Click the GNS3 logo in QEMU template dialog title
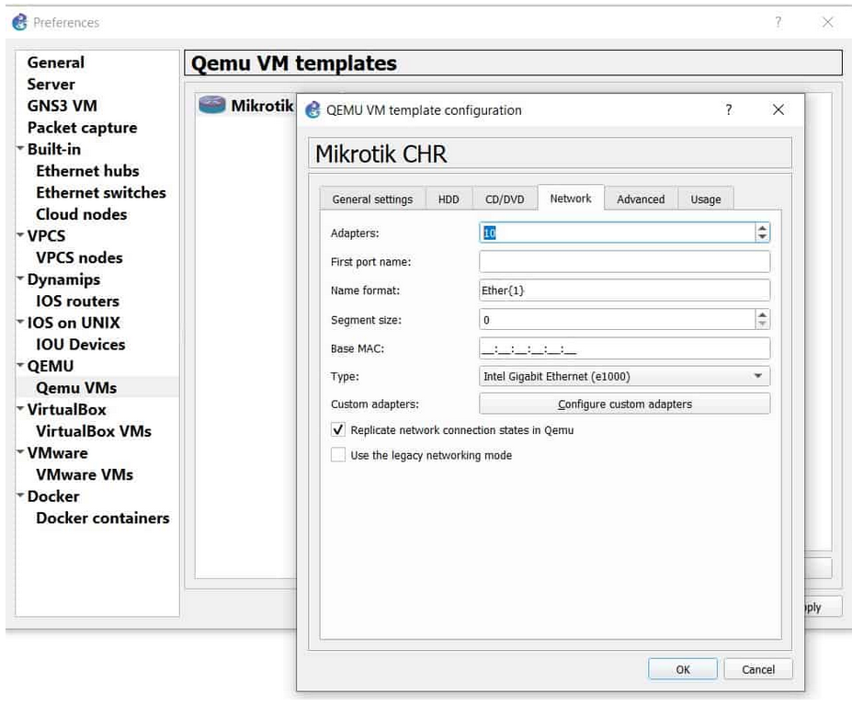The image size is (852, 706). click(x=312, y=109)
